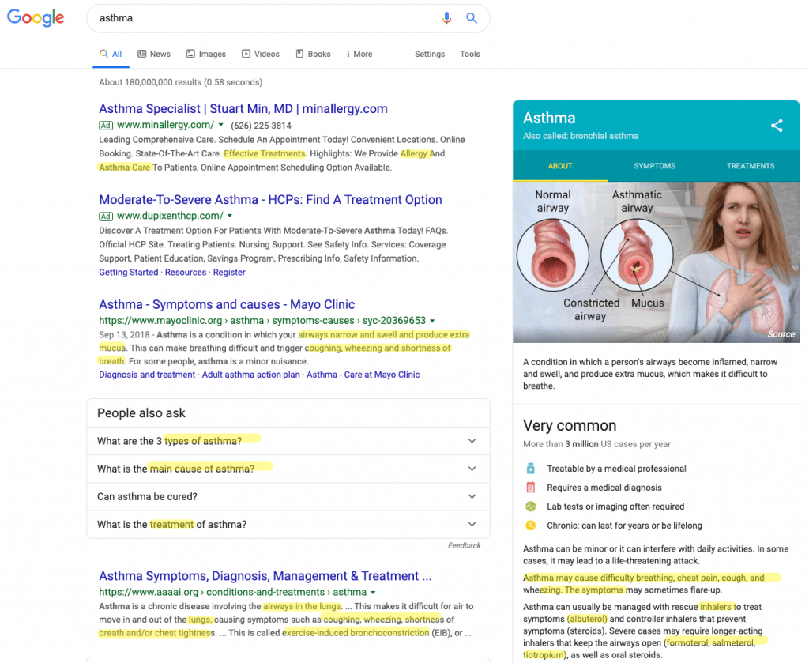Open Asthma Specialist Stuart Min ad link
Viewport: 809px width, 663px height.
[243, 109]
